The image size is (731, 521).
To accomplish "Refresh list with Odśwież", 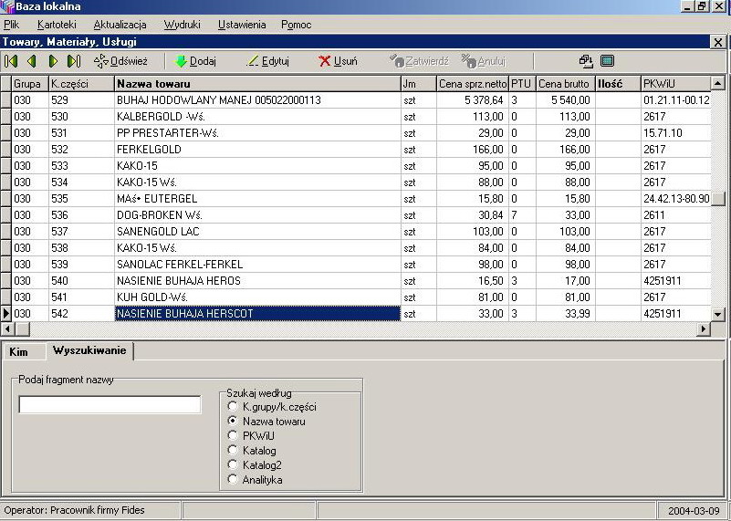I will pyautogui.click(x=120, y=61).
